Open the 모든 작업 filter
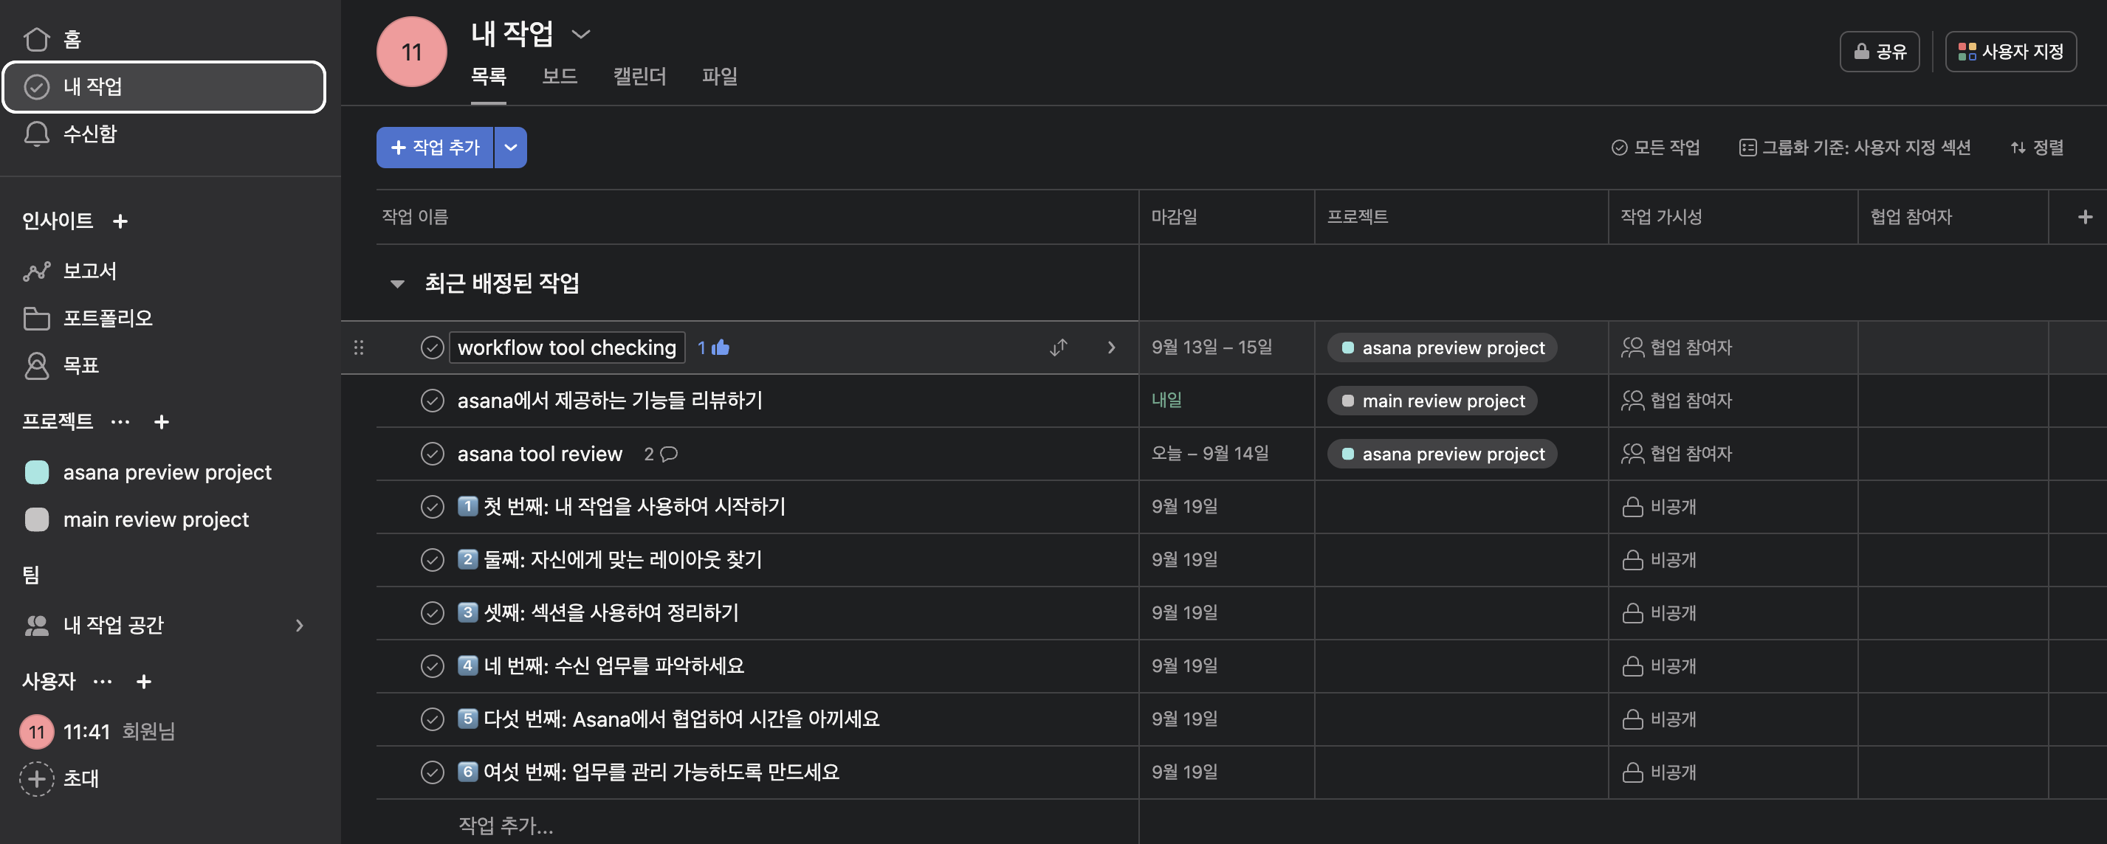 click(1655, 148)
